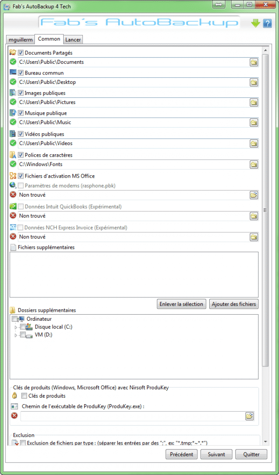Browse folder for C:\Users\Public\Documents path
The height and width of the screenshot is (475, 279).
253,62
